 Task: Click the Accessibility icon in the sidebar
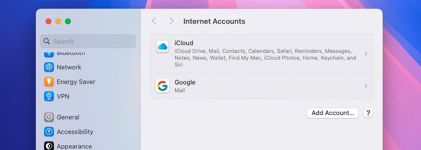pyautogui.click(x=49, y=132)
